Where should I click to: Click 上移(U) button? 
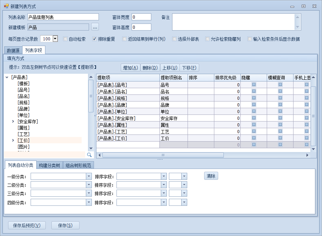coord(170,67)
